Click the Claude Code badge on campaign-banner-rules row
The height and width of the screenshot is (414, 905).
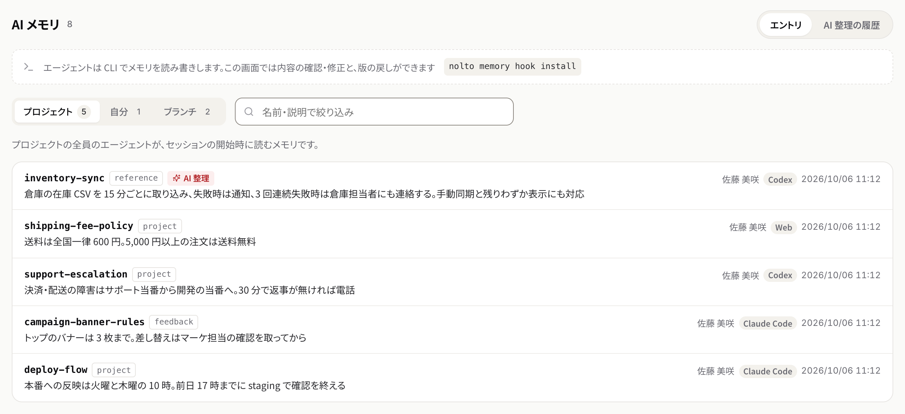767,323
